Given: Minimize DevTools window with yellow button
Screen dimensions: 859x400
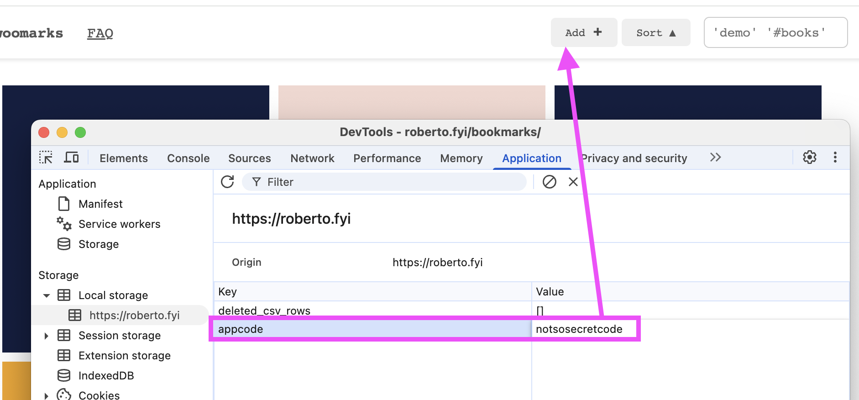Looking at the screenshot, I should coord(62,132).
